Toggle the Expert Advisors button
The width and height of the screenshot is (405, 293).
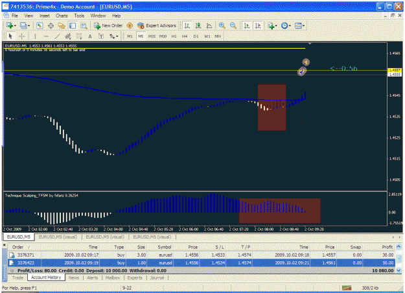coord(157,25)
